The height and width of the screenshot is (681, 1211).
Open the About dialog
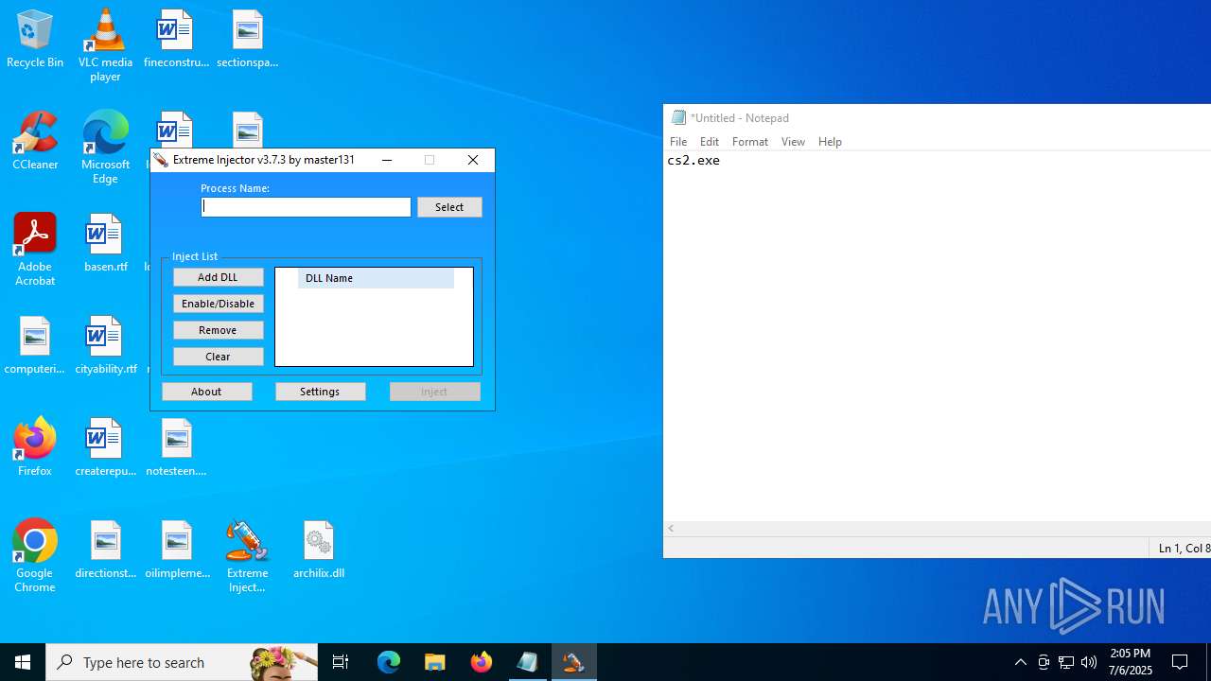(x=206, y=392)
